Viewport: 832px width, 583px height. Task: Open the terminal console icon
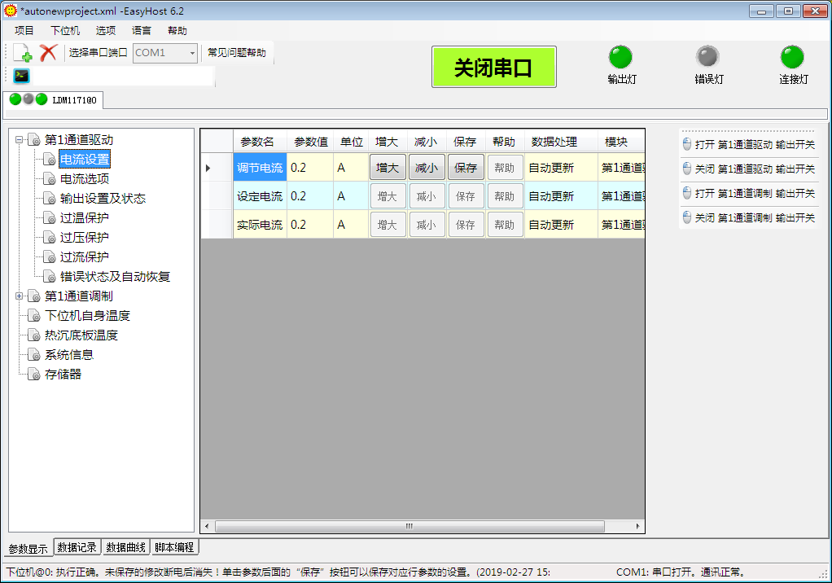pos(22,76)
